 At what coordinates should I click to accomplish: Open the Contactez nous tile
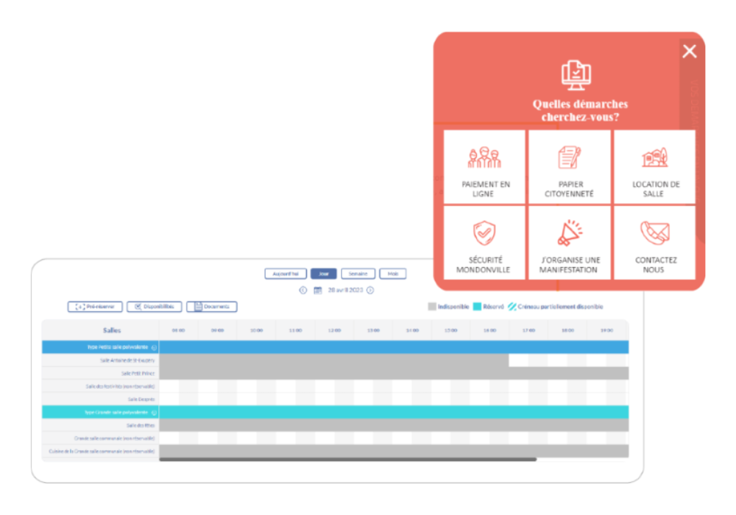(655, 243)
